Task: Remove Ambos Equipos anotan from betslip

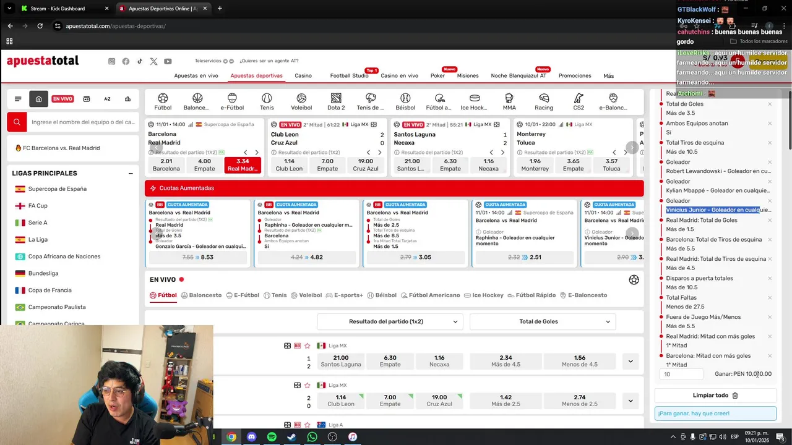Action: pyautogui.click(x=770, y=123)
